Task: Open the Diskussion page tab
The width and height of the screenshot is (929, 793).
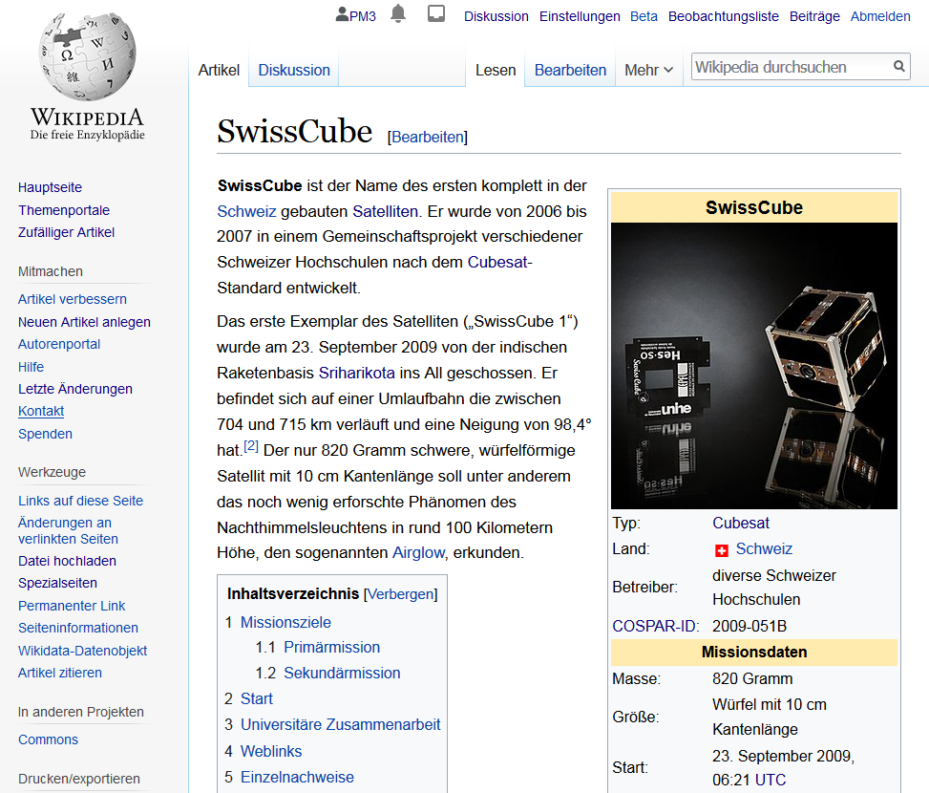Action: click(x=294, y=70)
